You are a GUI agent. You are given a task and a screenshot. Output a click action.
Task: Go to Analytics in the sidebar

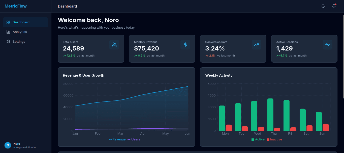click(x=25, y=32)
